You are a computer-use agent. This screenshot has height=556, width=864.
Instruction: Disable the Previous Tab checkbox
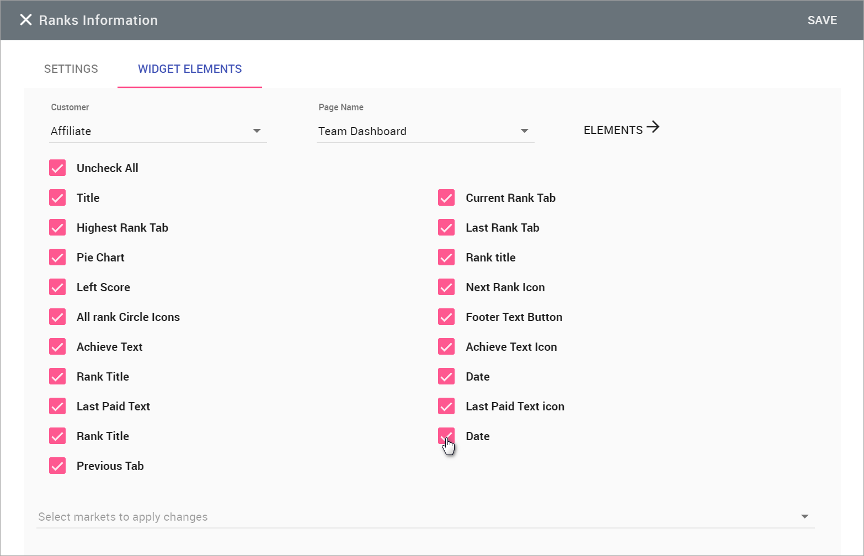pyautogui.click(x=57, y=466)
